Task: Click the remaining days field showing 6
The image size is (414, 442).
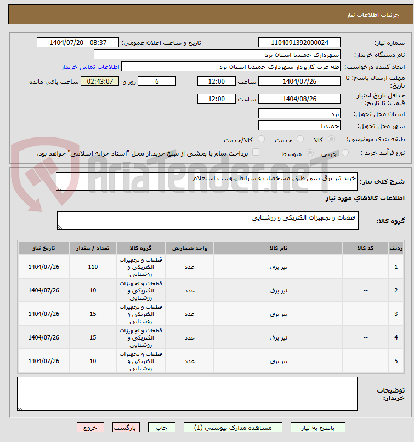Action: click(x=157, y=81)
